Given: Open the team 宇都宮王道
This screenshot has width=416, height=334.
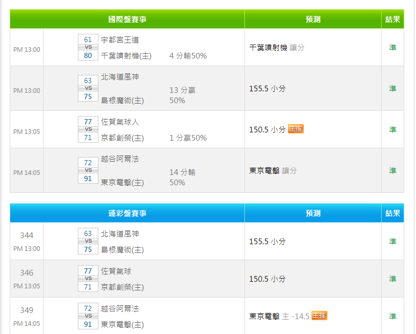Looking at the screenshot, I should pyautogui.click(x=120, y=40).
